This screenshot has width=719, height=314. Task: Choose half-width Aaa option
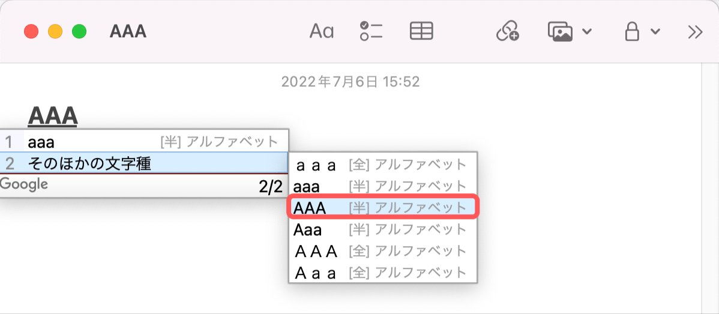pos(382,229)
